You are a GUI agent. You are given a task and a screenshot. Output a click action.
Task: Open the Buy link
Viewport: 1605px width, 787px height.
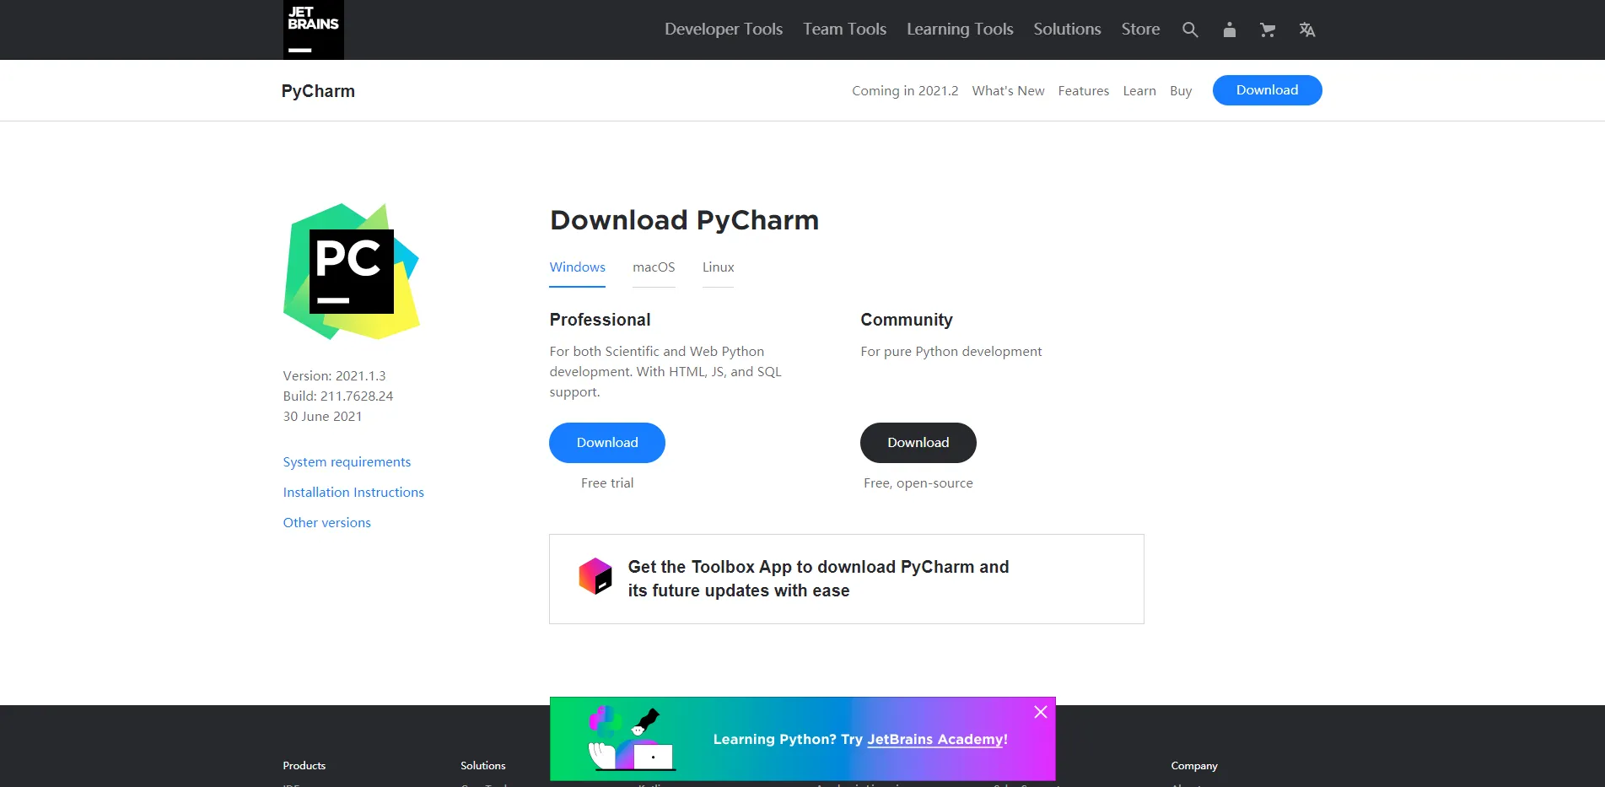[1181, 91]
